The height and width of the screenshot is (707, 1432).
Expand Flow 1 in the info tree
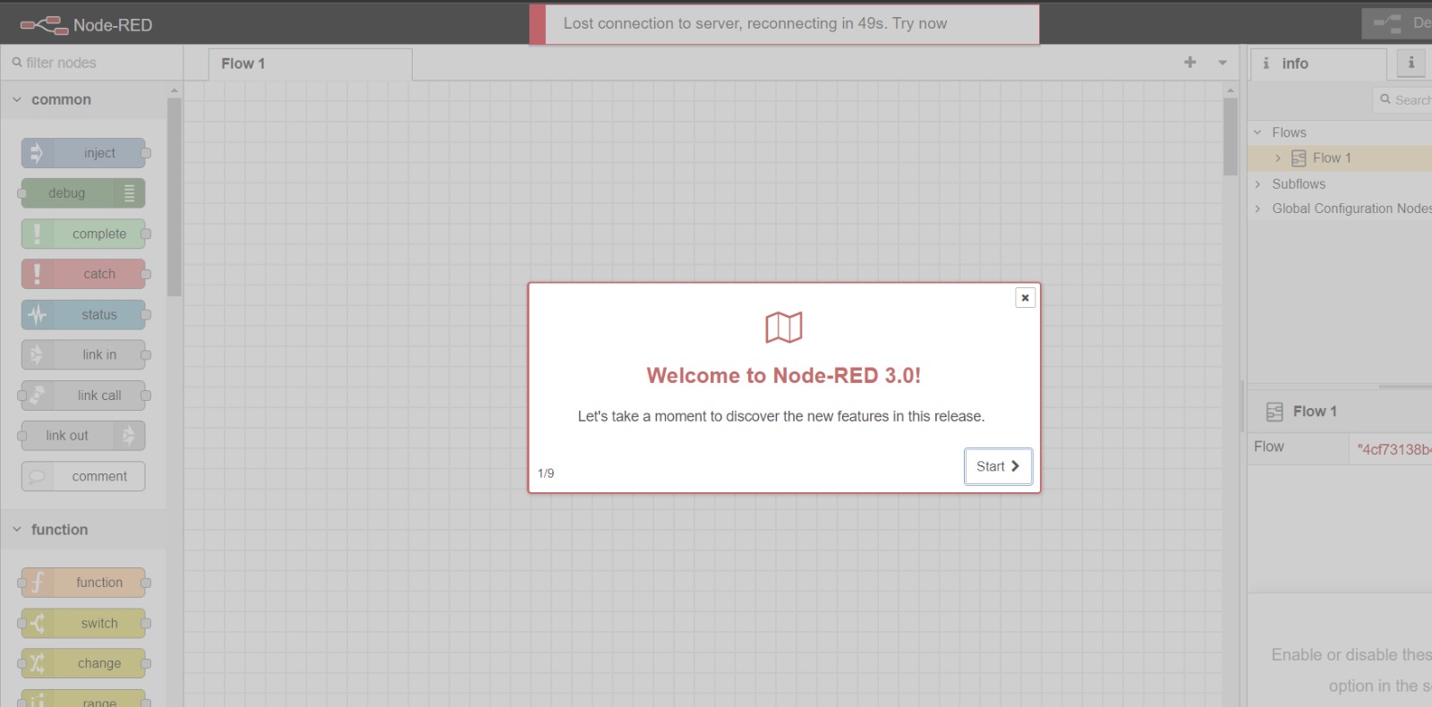point(1278,158)
